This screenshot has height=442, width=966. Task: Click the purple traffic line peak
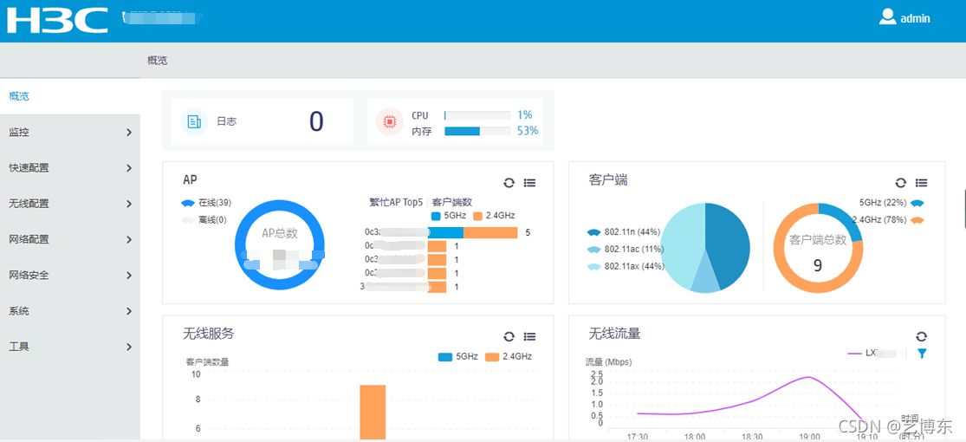(808, 377)
